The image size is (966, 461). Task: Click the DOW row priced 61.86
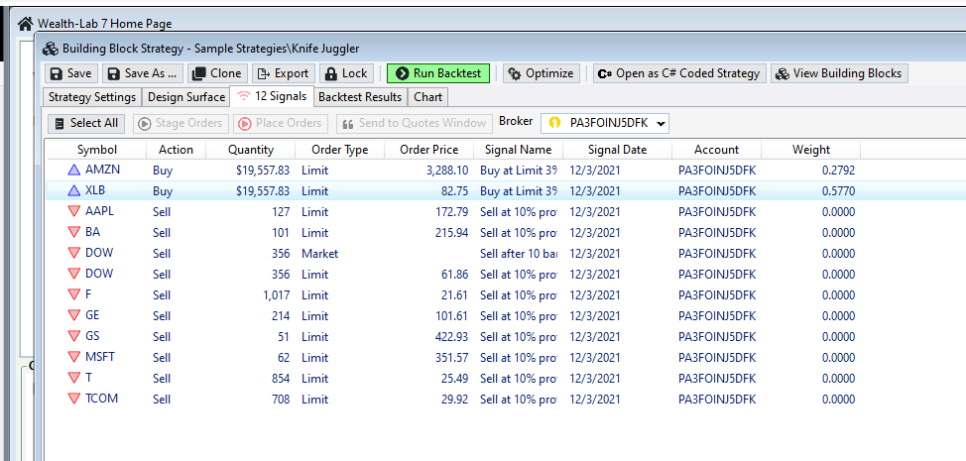[x=453, y=274]
